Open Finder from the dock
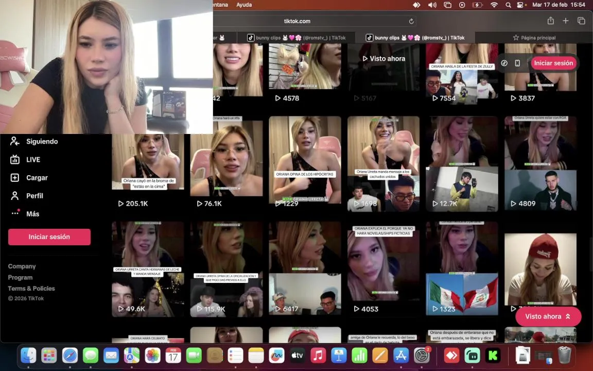Viewport: 593px width, 371px height. 28,356
